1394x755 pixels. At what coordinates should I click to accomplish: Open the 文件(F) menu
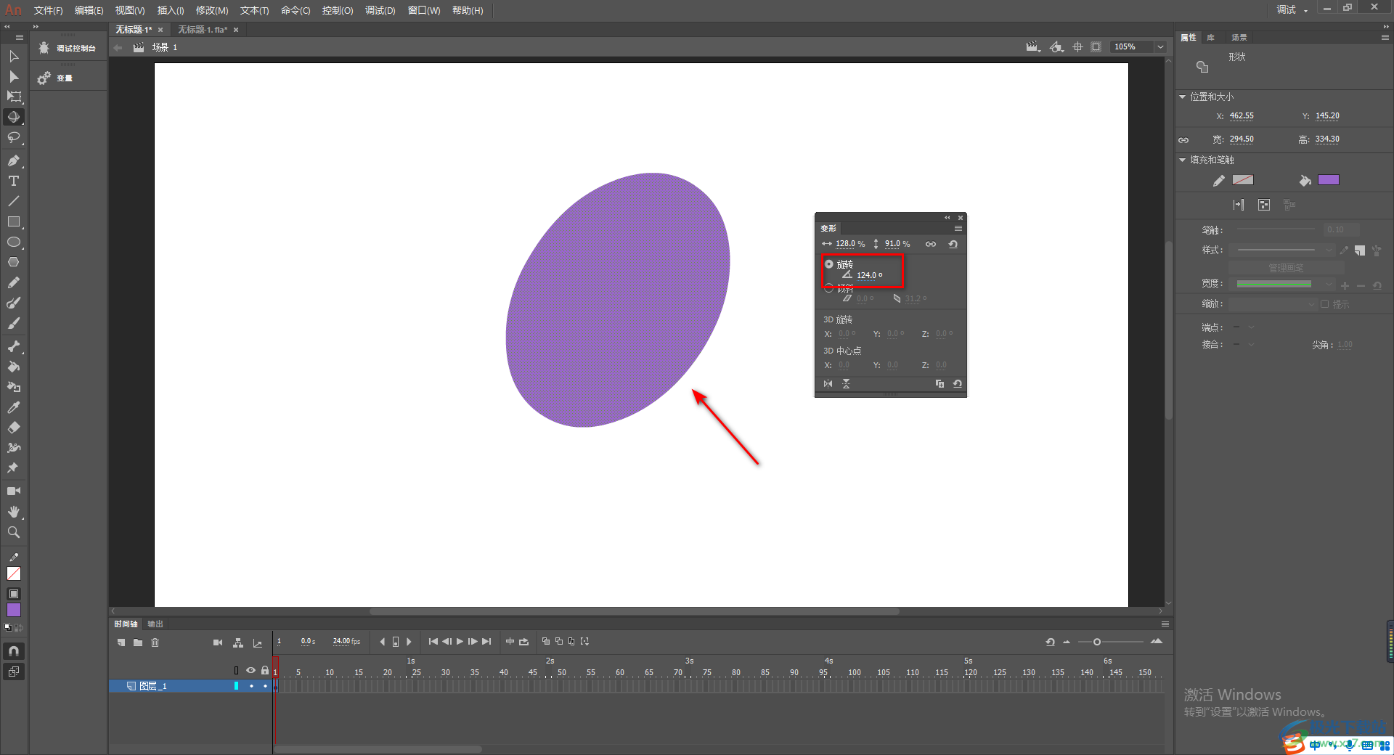[48, 10]
